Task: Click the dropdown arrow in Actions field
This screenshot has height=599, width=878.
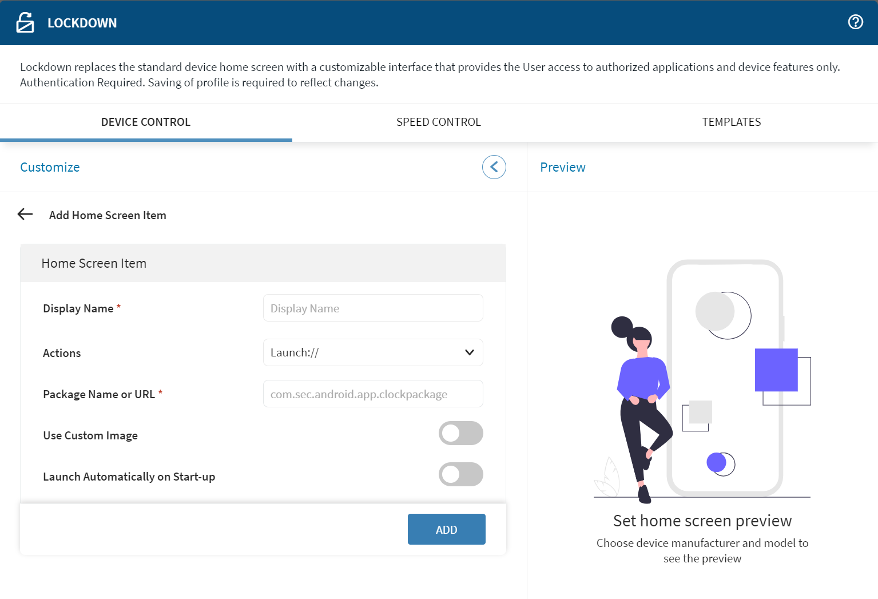Action: point(470,352)
